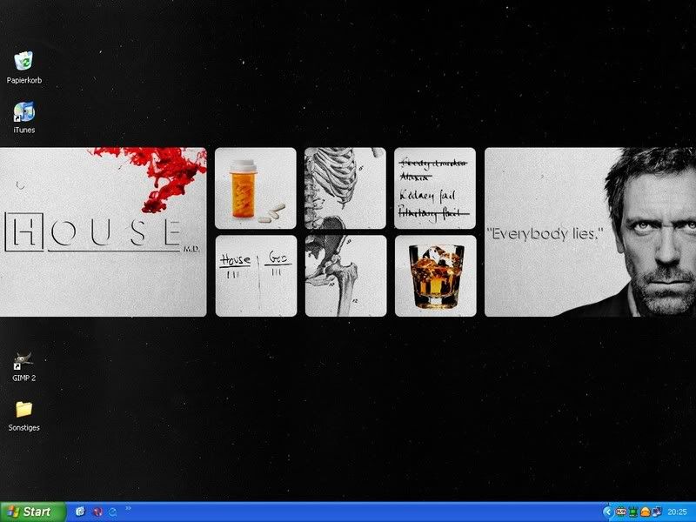Image resolution: width=696 pixels, height=522 pixels.
Task: Click the 20:25 taskbar clock
Action: [x=678, y=512]
